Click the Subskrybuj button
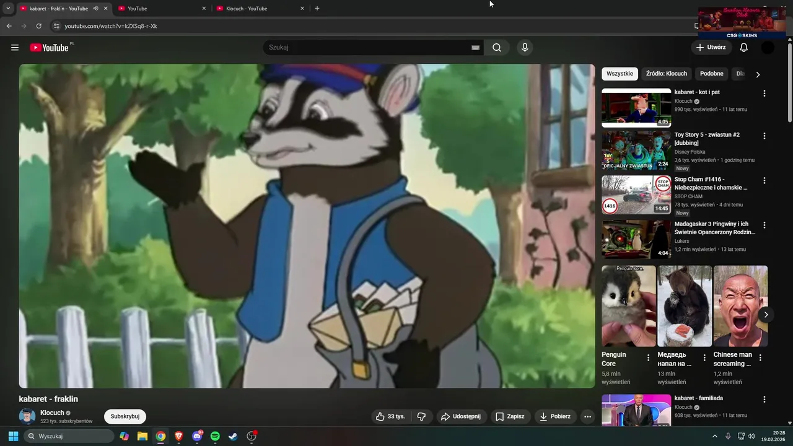This screenshot has width=793, height=446. (x=125, y=417)
